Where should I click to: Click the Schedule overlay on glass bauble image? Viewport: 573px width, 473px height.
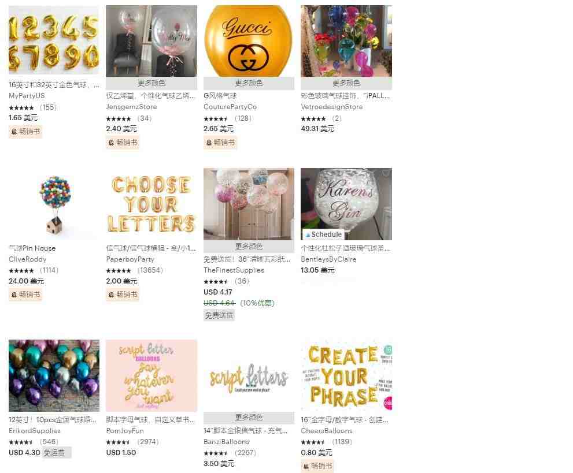pyautogui.click(x=323, y=234)
